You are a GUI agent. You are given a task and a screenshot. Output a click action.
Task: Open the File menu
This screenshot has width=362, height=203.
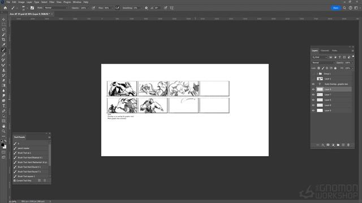[x=8, y=2]
